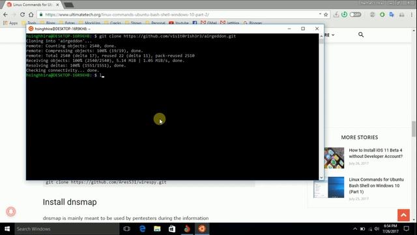Click the green circular refresh extension icon

[x=345, y=14]
